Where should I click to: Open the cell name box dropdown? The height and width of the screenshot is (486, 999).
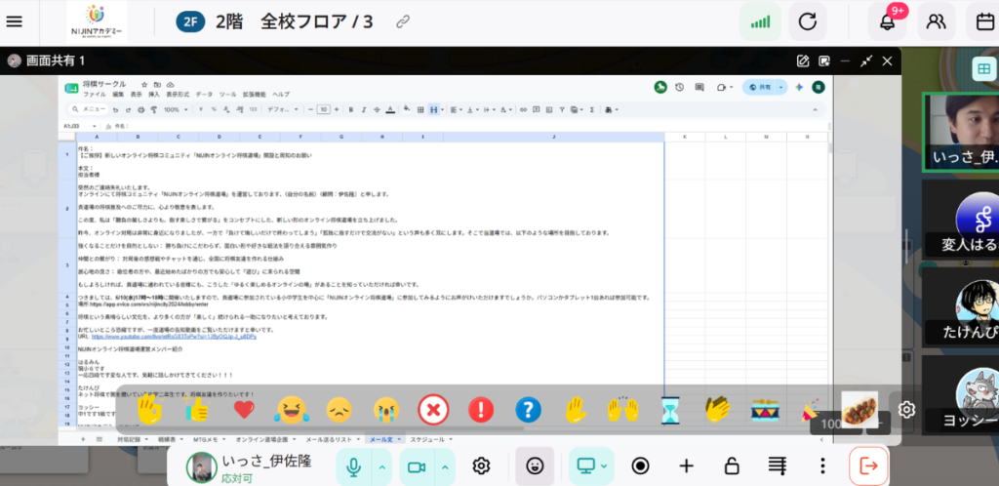pyautogui.click(x=95, y=126)
